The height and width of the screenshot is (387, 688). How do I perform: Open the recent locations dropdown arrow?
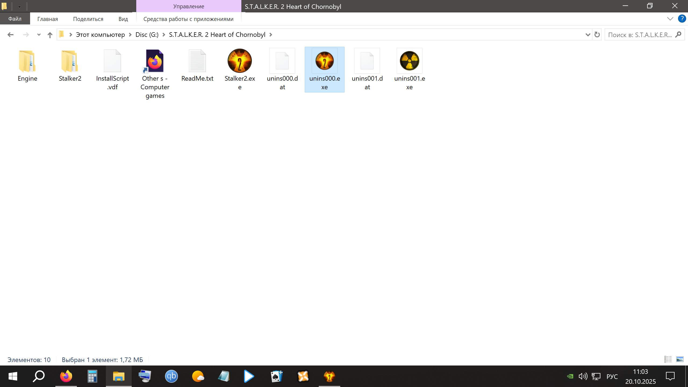(x=39, y=35)
